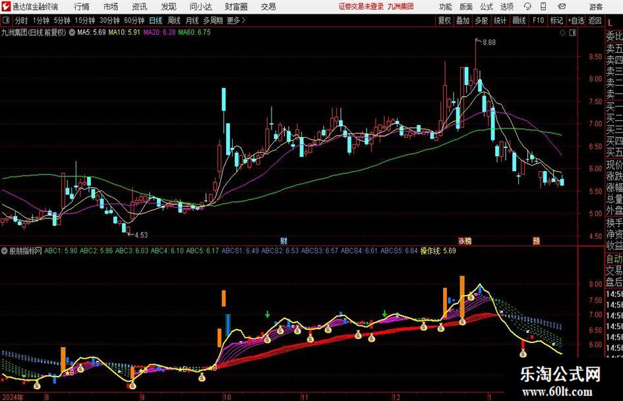Click the 预 forecast marker on chart
This screenshot has width=623, height=401.
coord(536,241)
